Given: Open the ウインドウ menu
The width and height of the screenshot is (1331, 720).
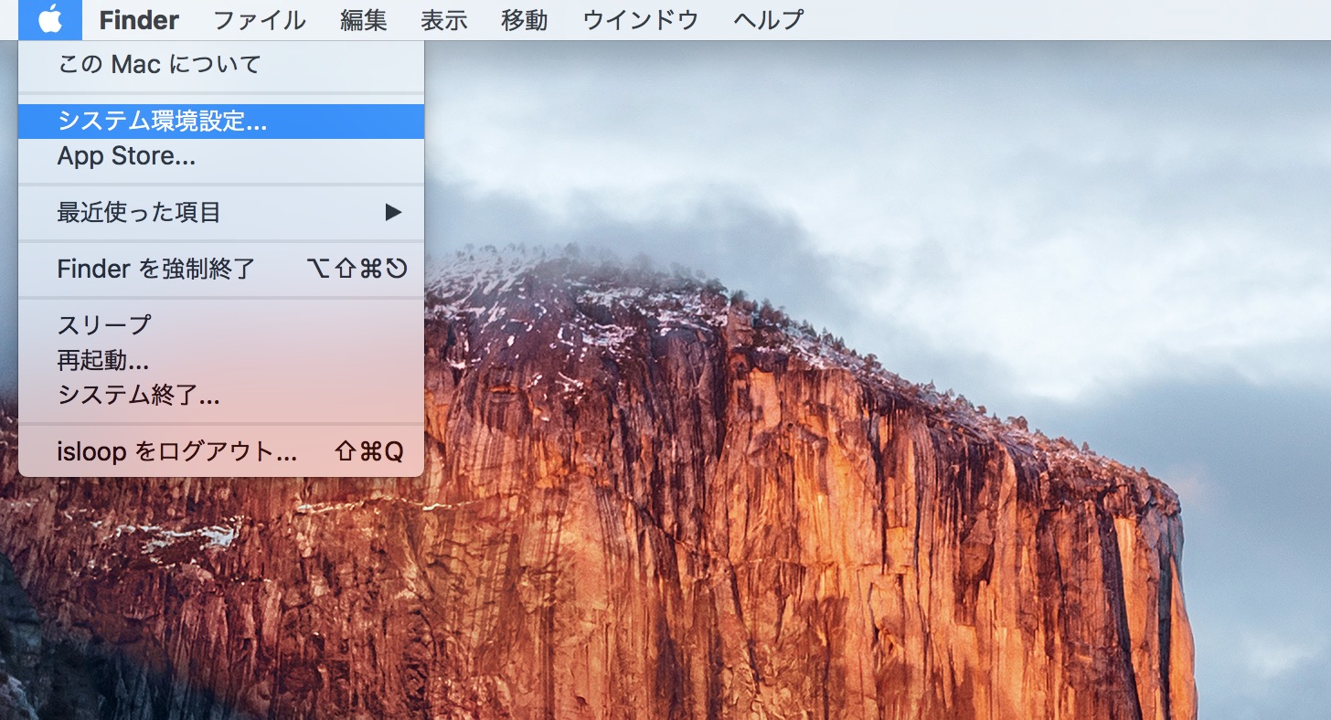Looking at the screenshot, I should click(x=640, y=19).
